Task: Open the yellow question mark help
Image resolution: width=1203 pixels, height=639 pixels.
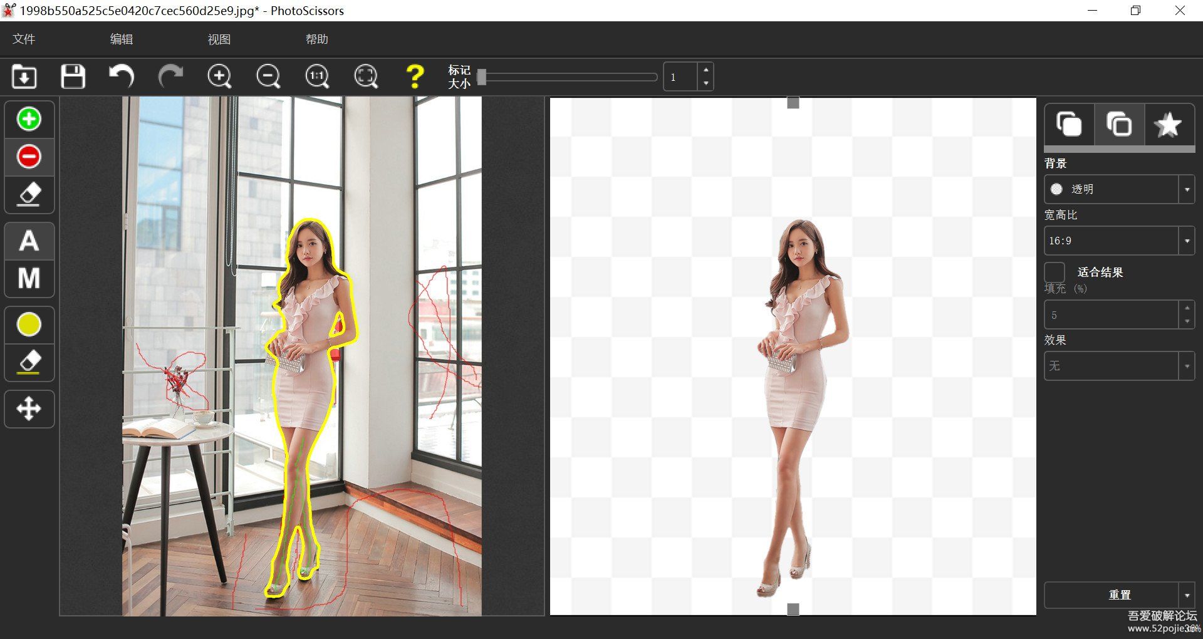Action: pyautogui.click(x=415, y=77)
